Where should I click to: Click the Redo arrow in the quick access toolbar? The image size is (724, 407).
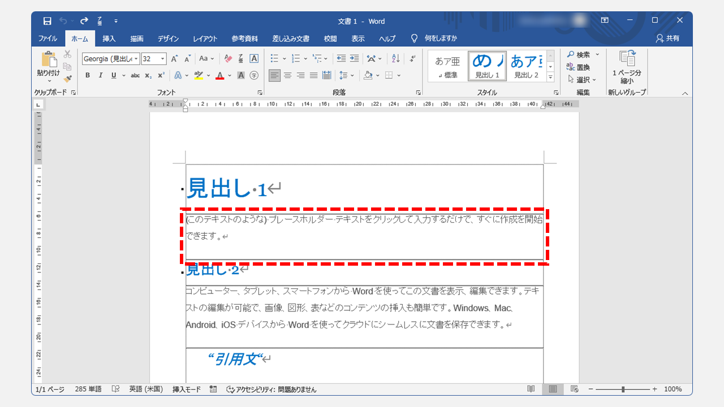[84, 21]
